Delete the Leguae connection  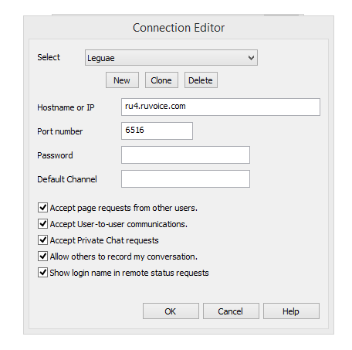(x=201, y=80)
